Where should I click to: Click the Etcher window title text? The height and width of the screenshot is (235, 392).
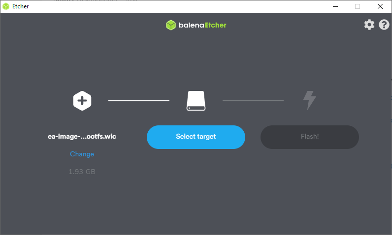[x=20, y=6]
